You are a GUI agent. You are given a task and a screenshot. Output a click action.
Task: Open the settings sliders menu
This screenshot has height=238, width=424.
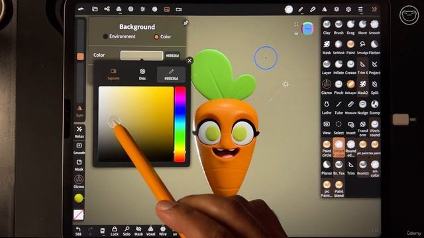[360, 9]
